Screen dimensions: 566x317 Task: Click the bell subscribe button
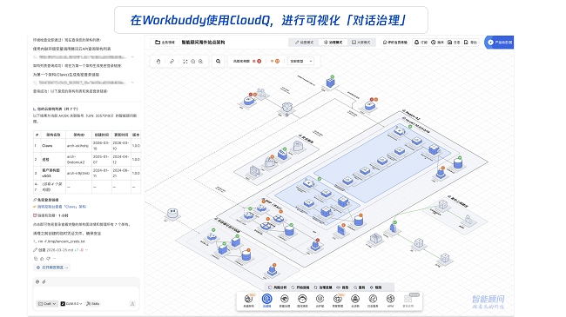[x=421, y=43]
